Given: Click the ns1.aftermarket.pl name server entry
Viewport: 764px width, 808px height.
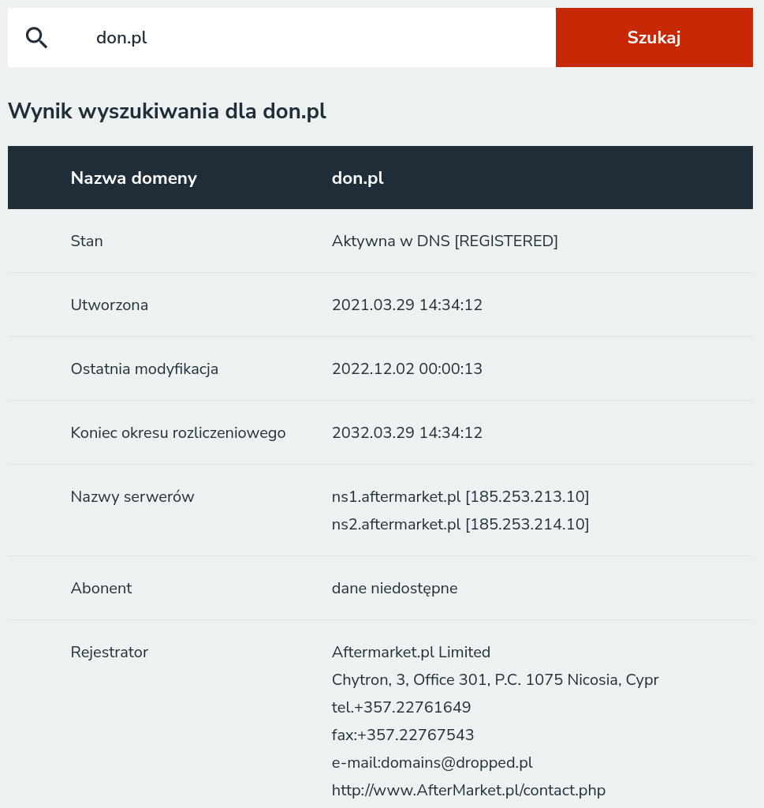Looking at the screenshot, I should pos(460,496).
